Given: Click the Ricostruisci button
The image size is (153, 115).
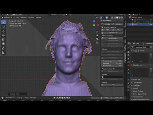Looking at the screenshot, I should pyautogui.click(x=112, y=33).
